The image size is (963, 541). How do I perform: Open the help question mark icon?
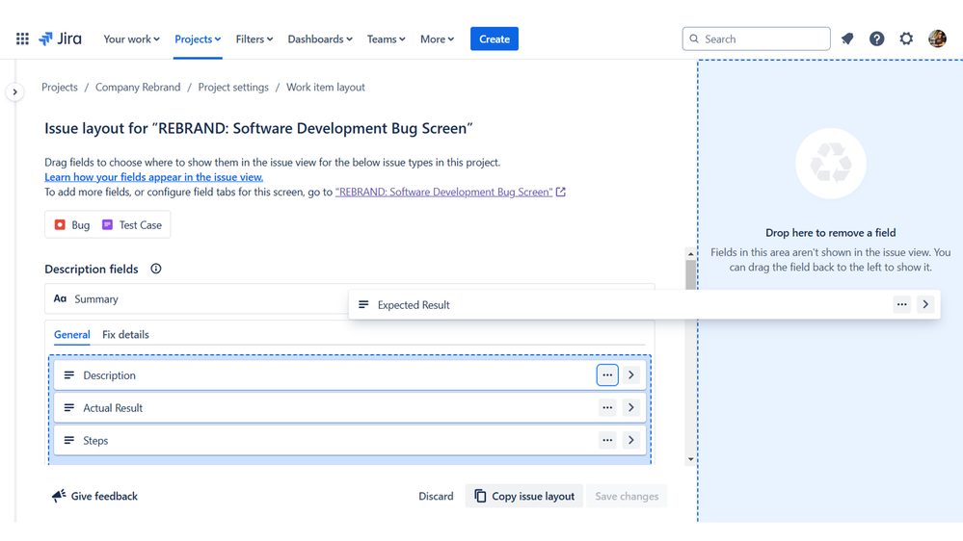tap(876, 39)
